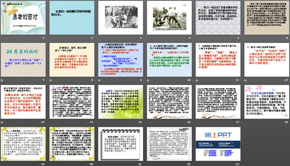Screen dimensions: 290x166
Task: Click the animation star icon under slide 10
Action: [x=148, y=80]
